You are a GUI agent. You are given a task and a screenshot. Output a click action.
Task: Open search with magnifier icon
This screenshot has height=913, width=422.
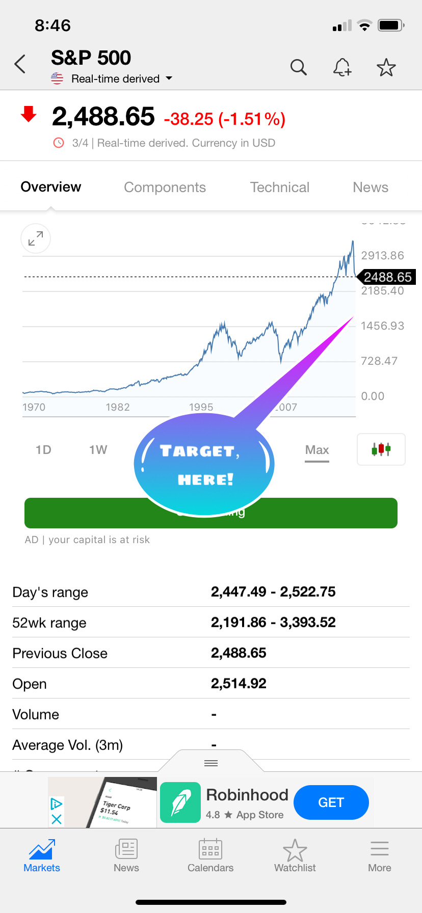[299, 67]
